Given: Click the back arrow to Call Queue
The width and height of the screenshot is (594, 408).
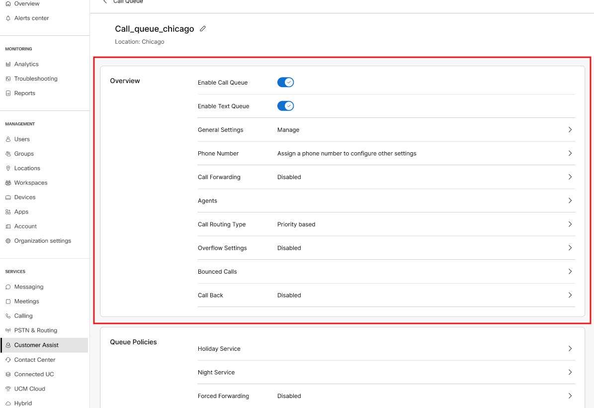Looking at the screenshot, I should click(104, 2).
